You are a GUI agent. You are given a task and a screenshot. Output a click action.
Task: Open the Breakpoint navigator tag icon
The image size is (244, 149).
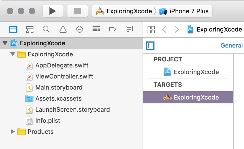(x=112, y=29)
